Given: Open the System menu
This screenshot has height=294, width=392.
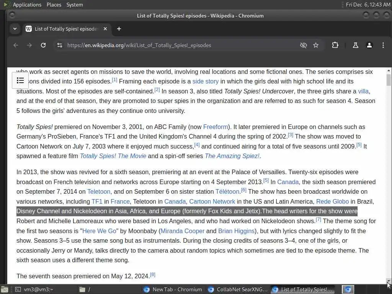Looking at the screenshot, I should [75, 5].
